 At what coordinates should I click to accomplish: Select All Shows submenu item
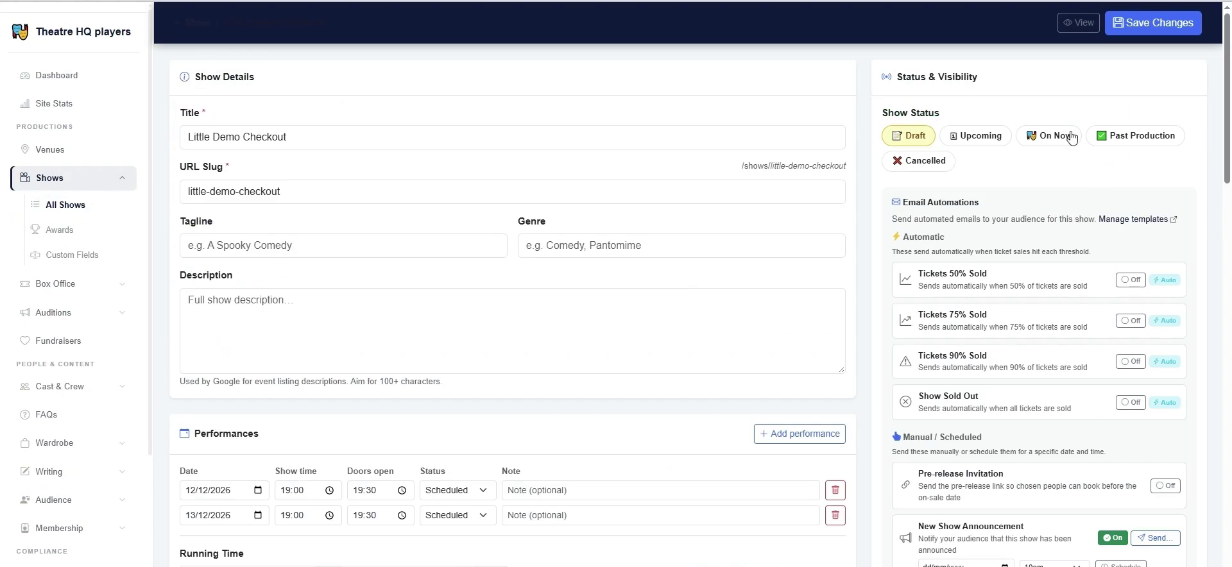tap(65, 205)
